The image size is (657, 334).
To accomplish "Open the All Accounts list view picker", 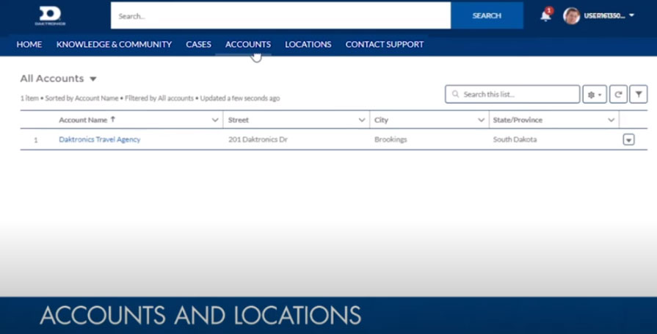I will click(x=92, y=79).
